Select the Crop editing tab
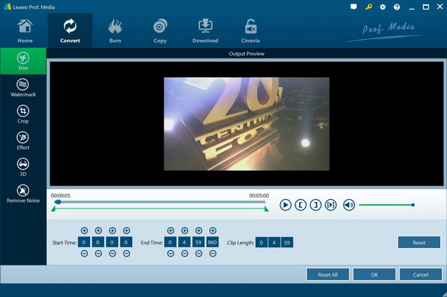 tap(23, 114)
